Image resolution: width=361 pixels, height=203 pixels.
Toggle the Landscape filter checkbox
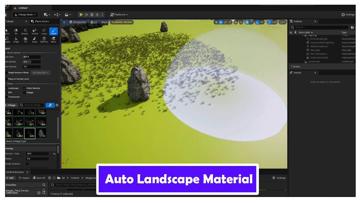tap(6, 88)
